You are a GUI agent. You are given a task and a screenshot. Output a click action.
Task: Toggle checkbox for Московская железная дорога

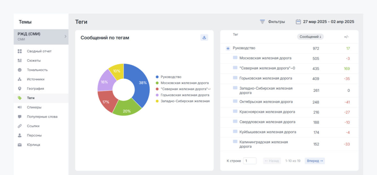(x=235, y=58)
